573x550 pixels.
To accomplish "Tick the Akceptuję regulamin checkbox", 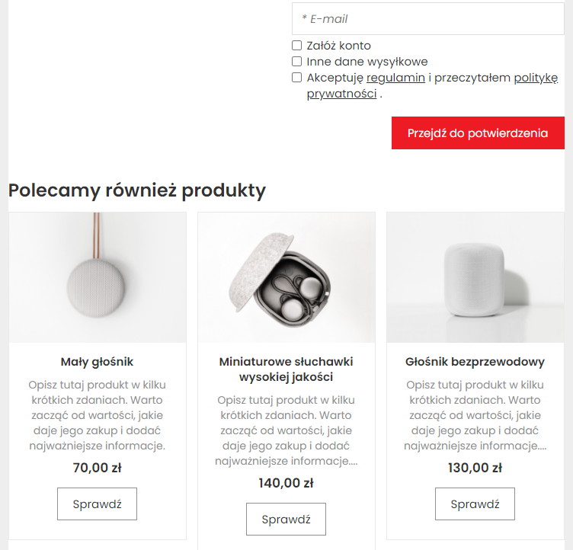I will [x=296, y=78].
